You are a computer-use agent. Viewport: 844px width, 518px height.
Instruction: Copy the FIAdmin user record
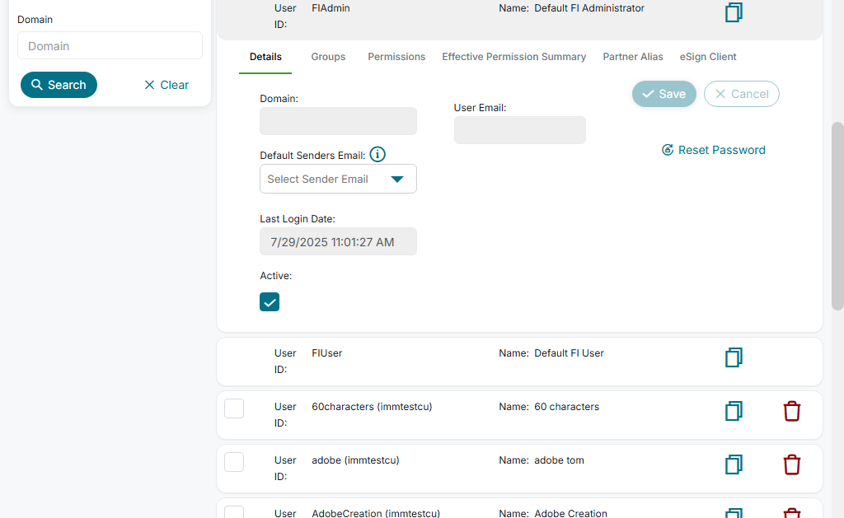734,12
